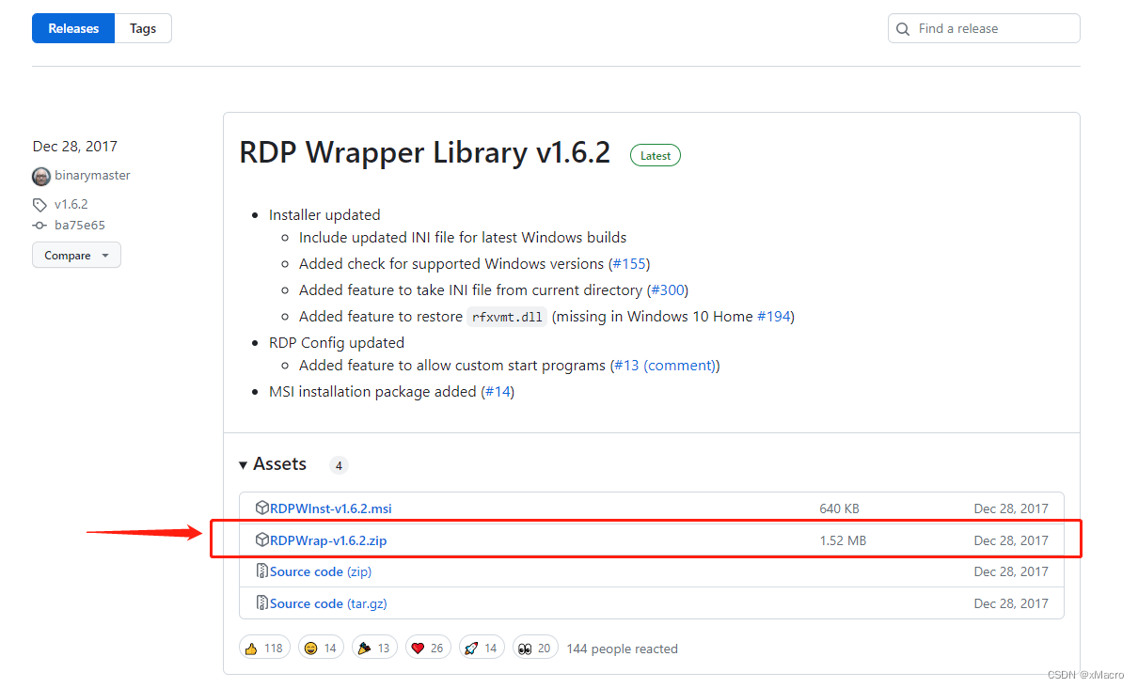Toggle the eyes reaction (20)
Image resolution: width=1138 pixels, height=688 pixels.
[535, 648]
